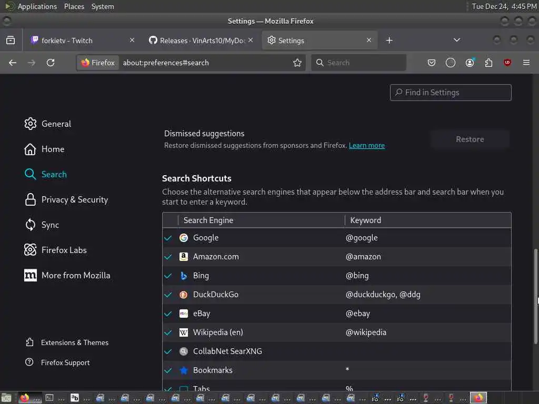Sort by the Keyword column header
Viewport: 539px width, 404px height.
428,220
